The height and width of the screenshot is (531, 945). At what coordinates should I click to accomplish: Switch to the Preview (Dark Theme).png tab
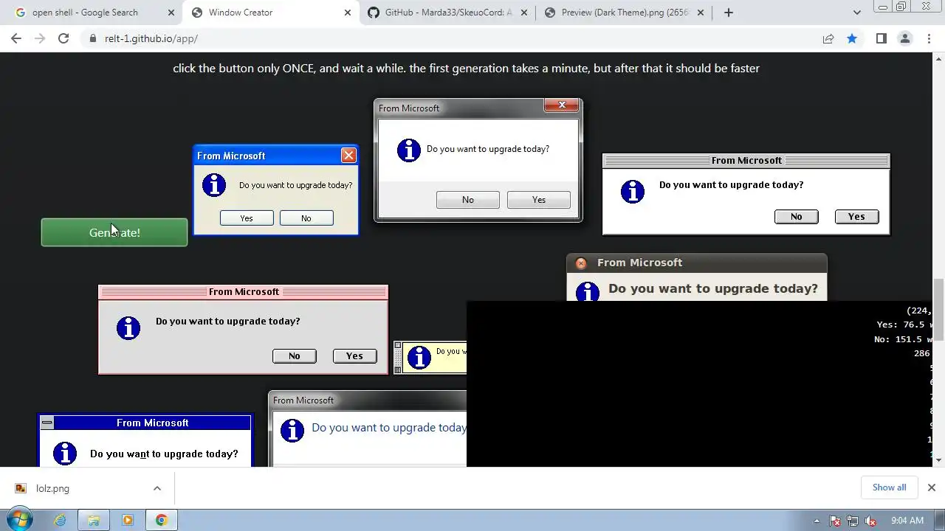[x=625, y=13]
